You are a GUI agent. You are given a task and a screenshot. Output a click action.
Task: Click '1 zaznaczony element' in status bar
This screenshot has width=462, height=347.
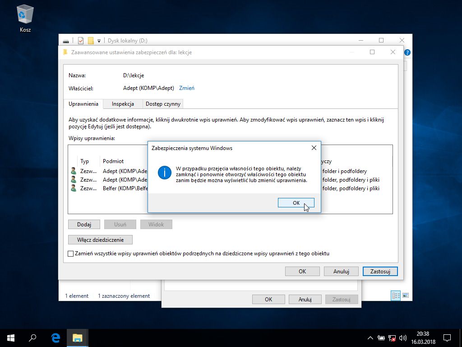pyautogui.click(x=124, y=295)
